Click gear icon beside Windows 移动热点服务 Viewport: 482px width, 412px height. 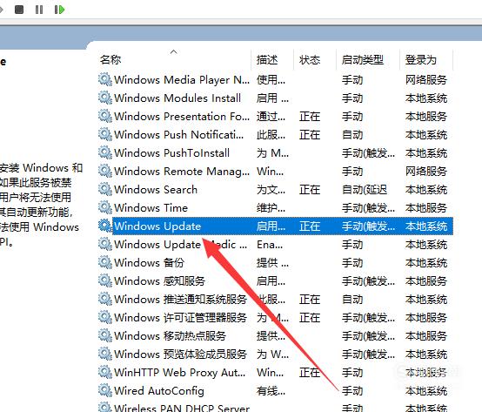[105, 335]
